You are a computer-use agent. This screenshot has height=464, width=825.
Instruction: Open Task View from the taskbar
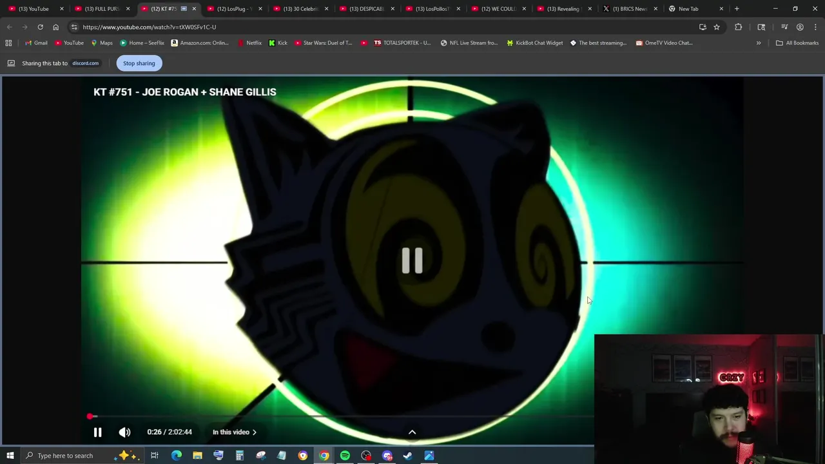(155, 456)
